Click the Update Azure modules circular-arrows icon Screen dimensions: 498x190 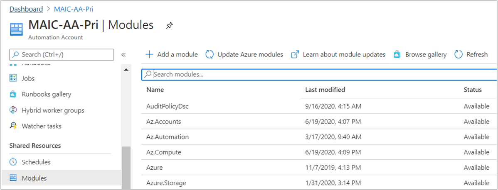(x=210, y=54)
